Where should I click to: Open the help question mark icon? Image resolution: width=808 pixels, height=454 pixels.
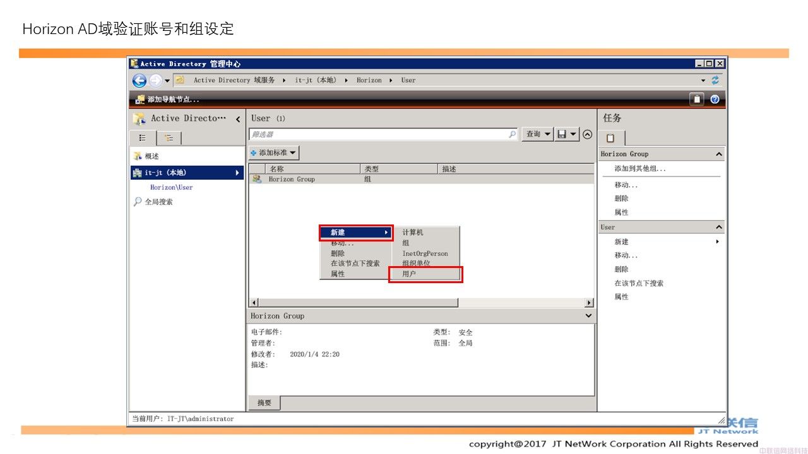click(x=715, y=99)
